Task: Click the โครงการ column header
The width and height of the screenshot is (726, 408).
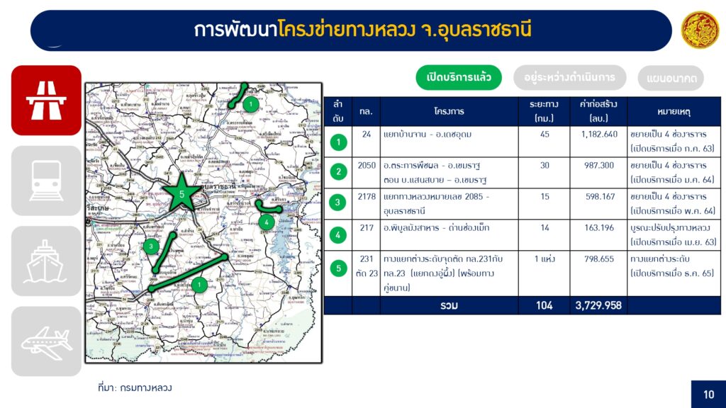Action: (449, 112)
